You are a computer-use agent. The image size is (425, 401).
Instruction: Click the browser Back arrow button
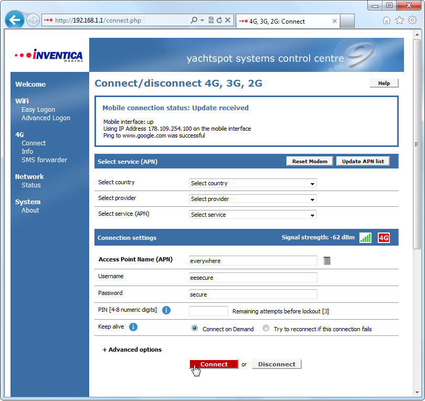(14, 20)
